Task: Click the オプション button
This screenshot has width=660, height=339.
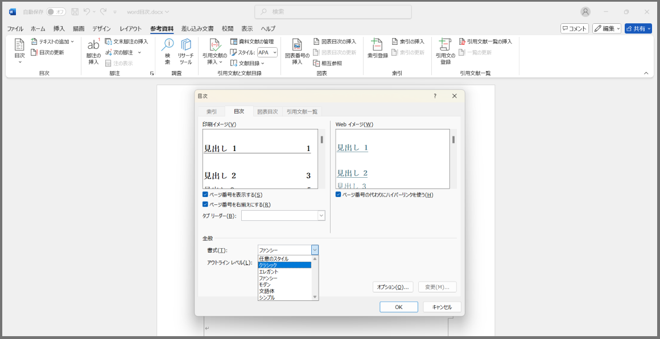Action: (x=393, y=287)
